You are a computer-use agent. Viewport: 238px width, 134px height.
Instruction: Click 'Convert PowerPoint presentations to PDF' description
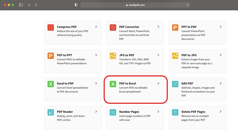193,35
